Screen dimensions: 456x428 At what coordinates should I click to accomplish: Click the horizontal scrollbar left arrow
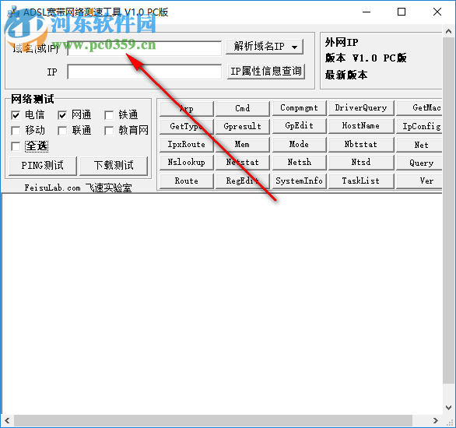pyautogui.click(x=7, y=420)
